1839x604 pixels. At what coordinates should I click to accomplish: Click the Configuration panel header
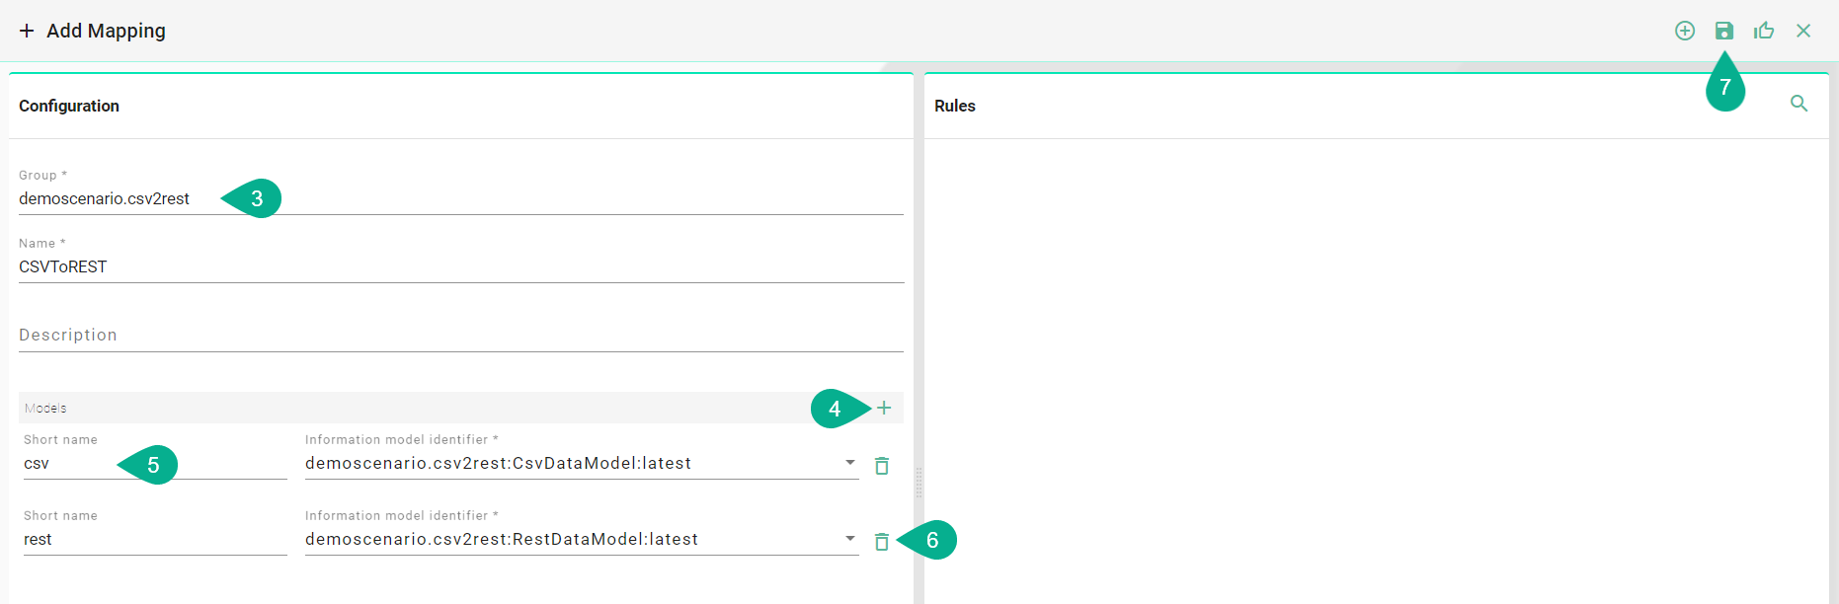(x=69, y=106)
